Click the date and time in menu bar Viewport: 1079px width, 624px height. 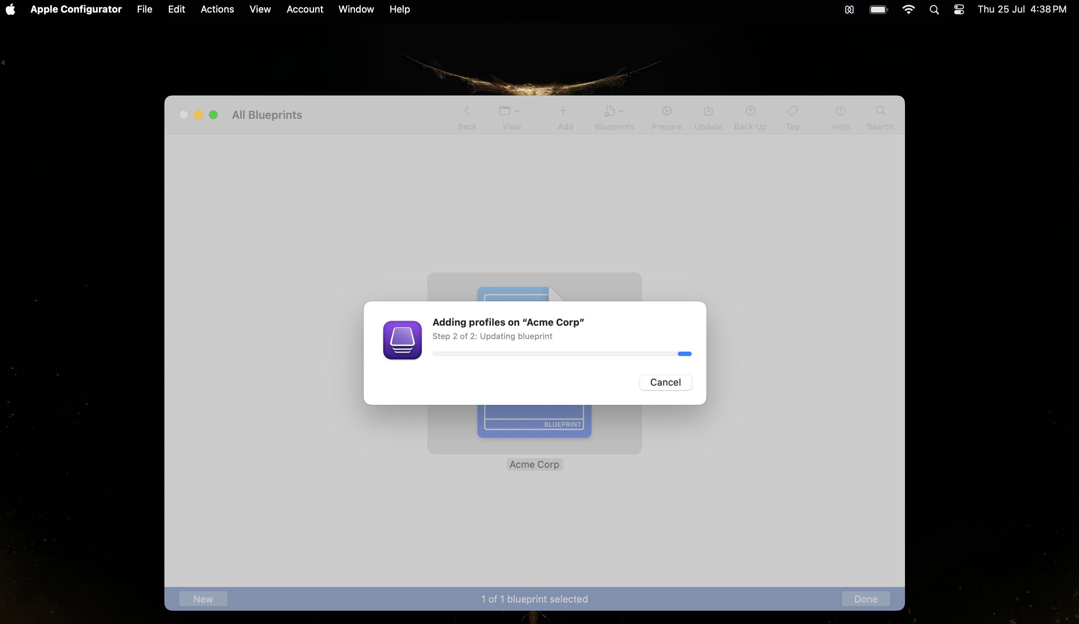tap(1022, 9)
